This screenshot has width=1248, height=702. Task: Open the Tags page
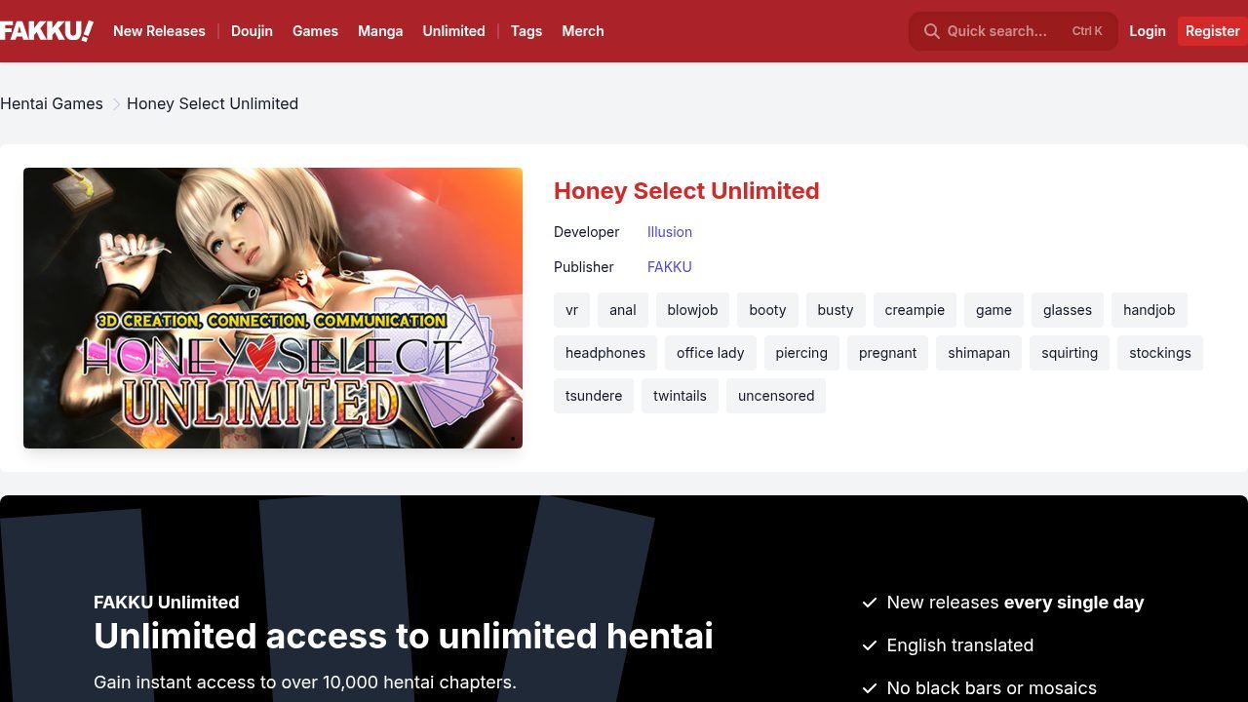[x=526, y=31]
